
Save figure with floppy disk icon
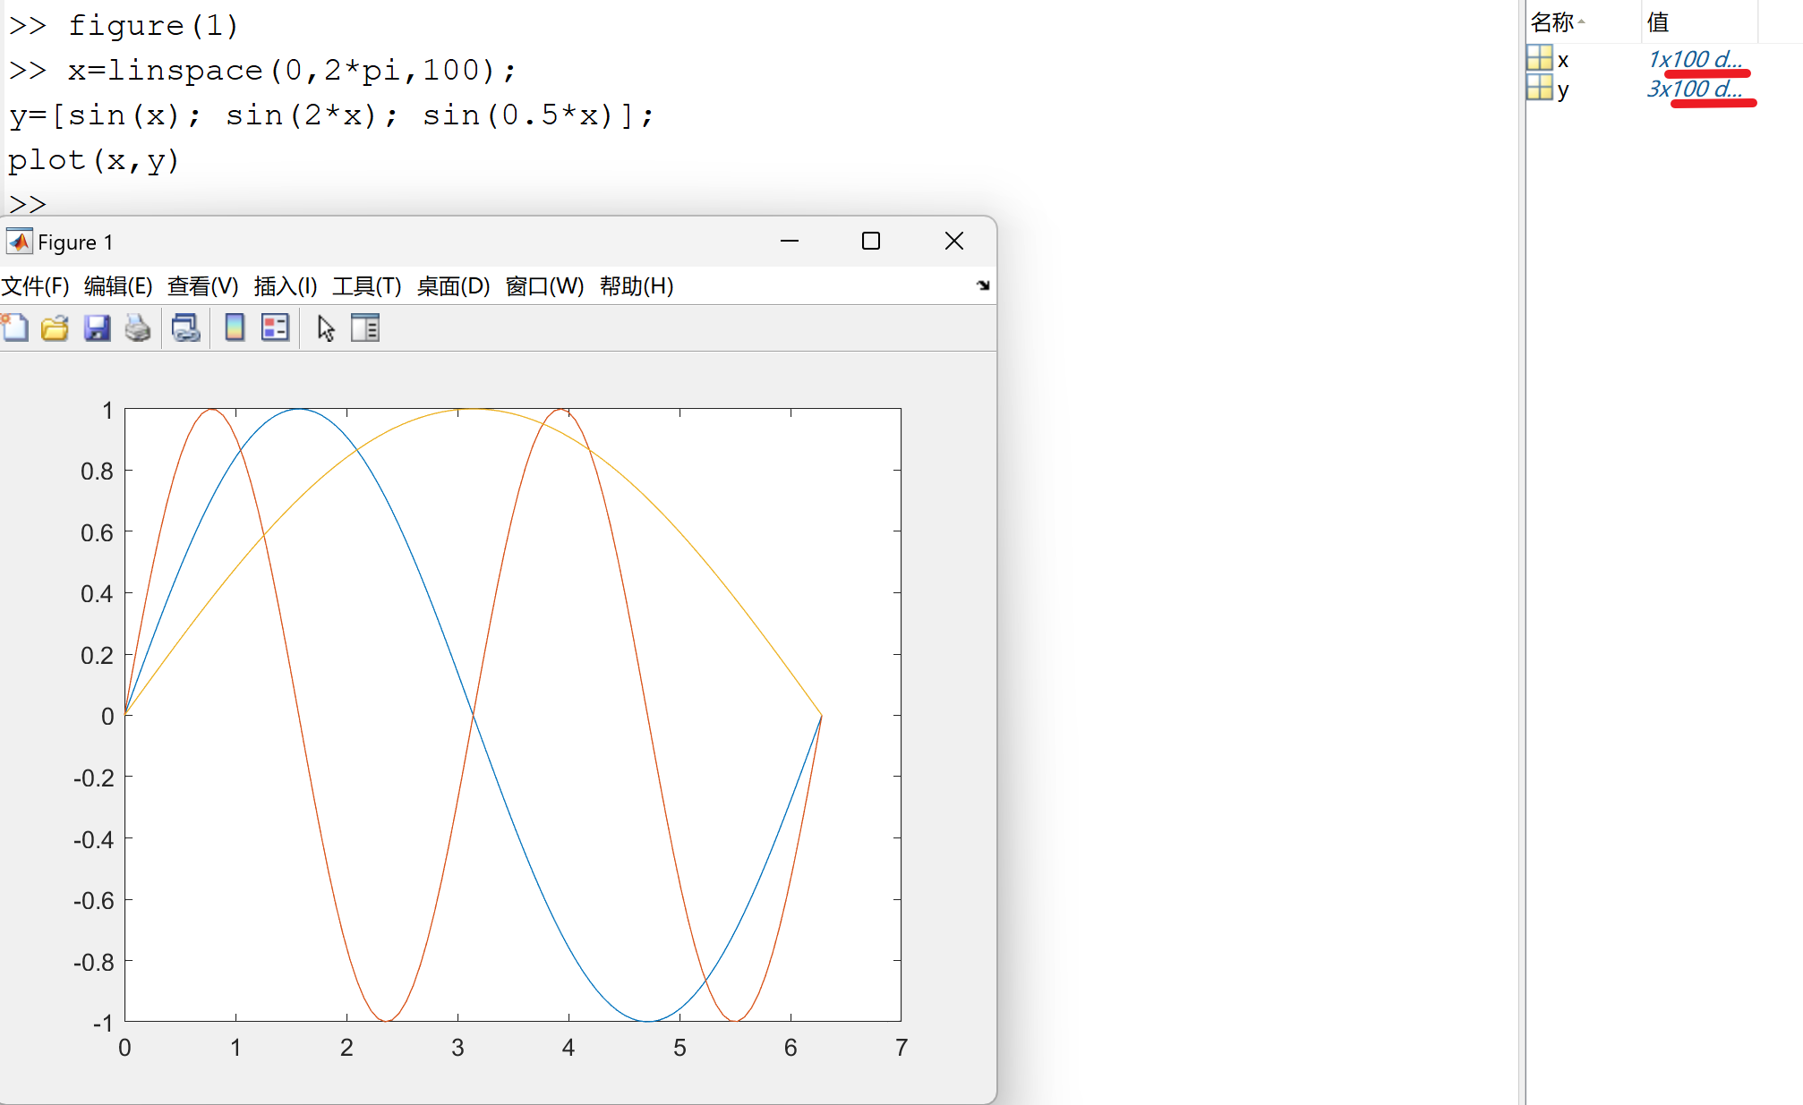pyautogui.click(x=97, y=327)
